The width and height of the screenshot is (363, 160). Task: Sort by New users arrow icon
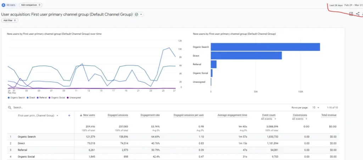coord(80,115)
